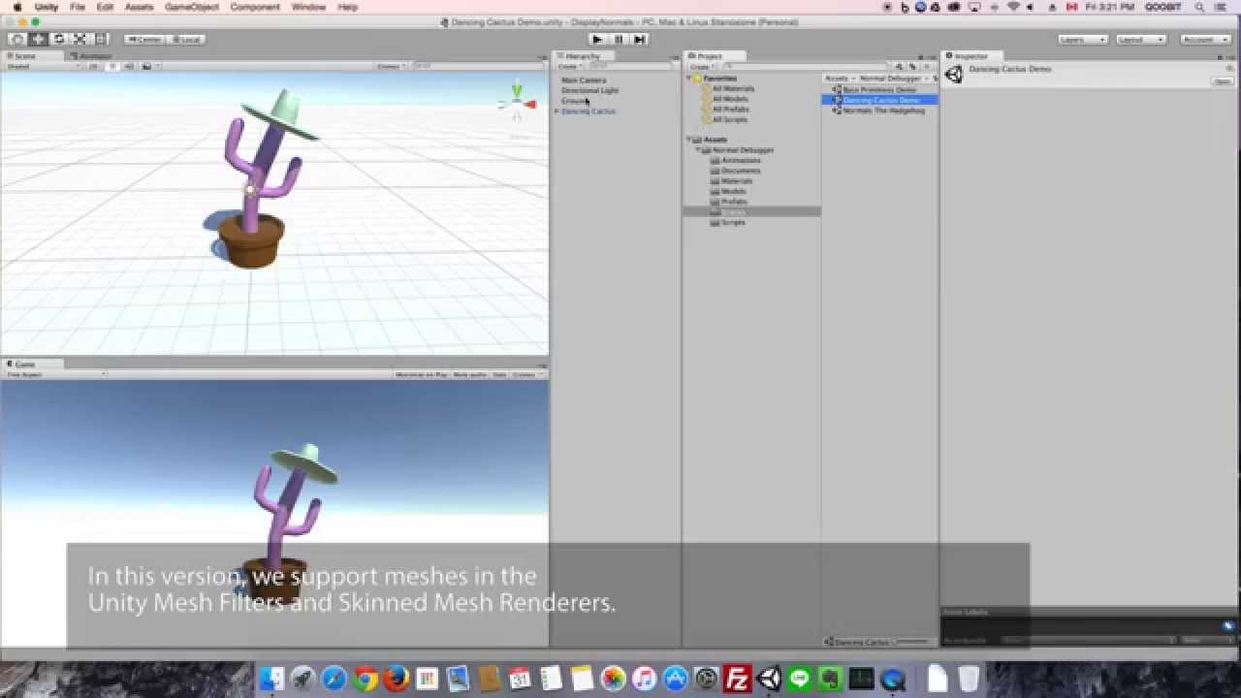This screenshot has width=1241, height=698.
Task: Click the Pause button in toolbar
Action: [x=619, y=39]
